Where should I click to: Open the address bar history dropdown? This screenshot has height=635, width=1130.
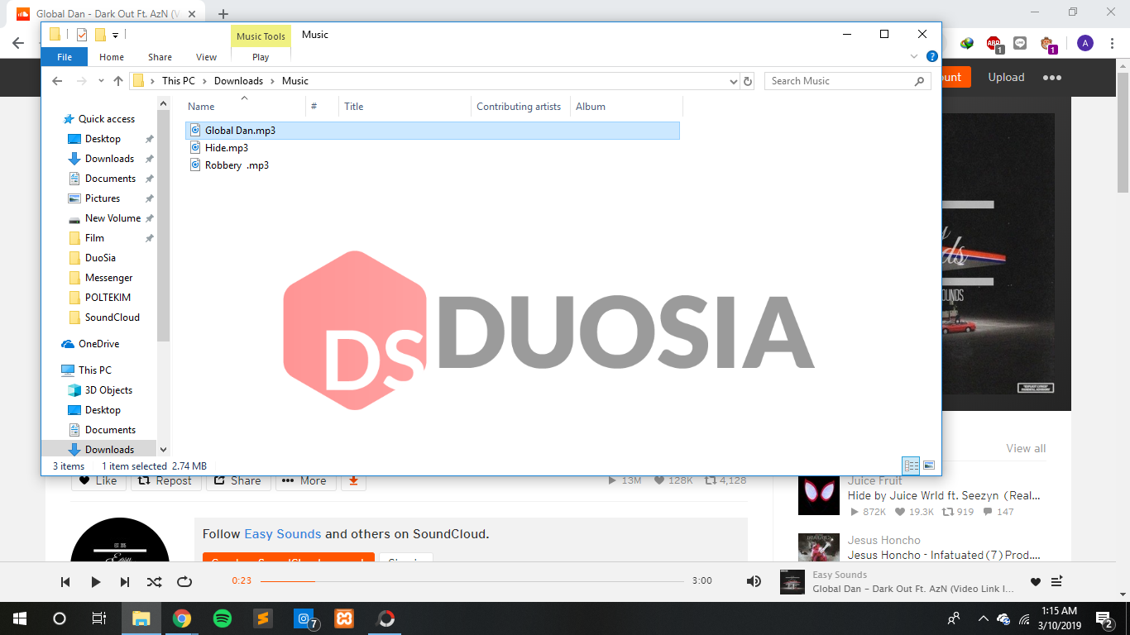[x=734, y=81]
